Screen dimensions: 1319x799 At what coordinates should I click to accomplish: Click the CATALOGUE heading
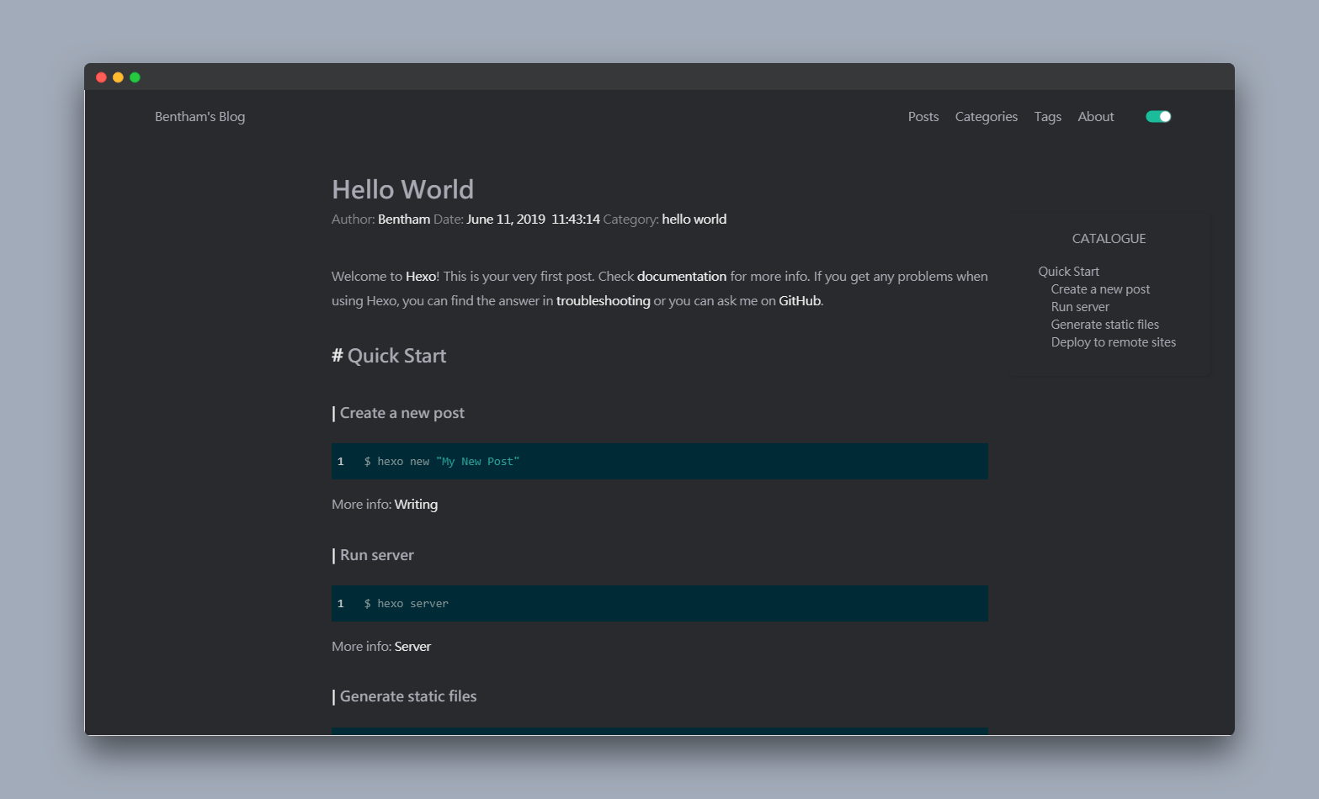[1109, 239]
